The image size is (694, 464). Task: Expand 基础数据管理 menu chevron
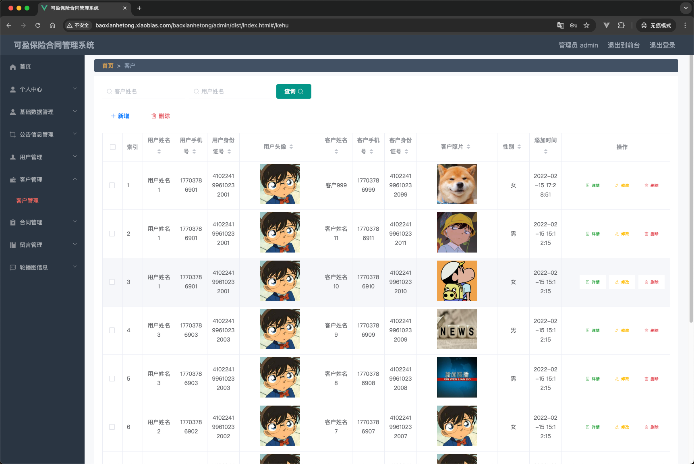point(75,112)
